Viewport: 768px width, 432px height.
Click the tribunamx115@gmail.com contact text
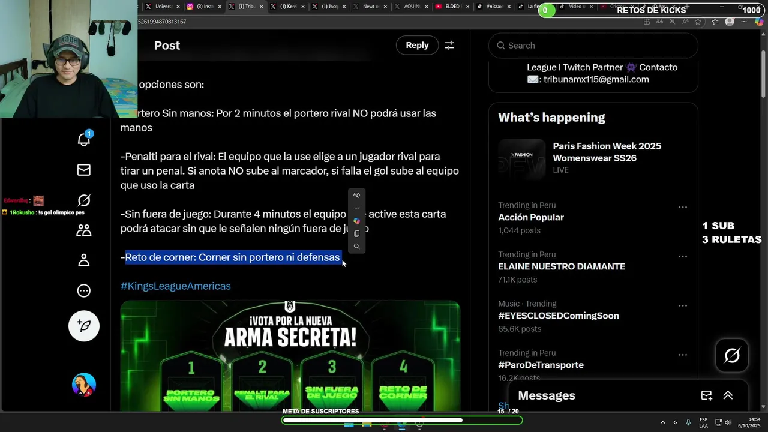pyautogui.click(x=596, y=79)
